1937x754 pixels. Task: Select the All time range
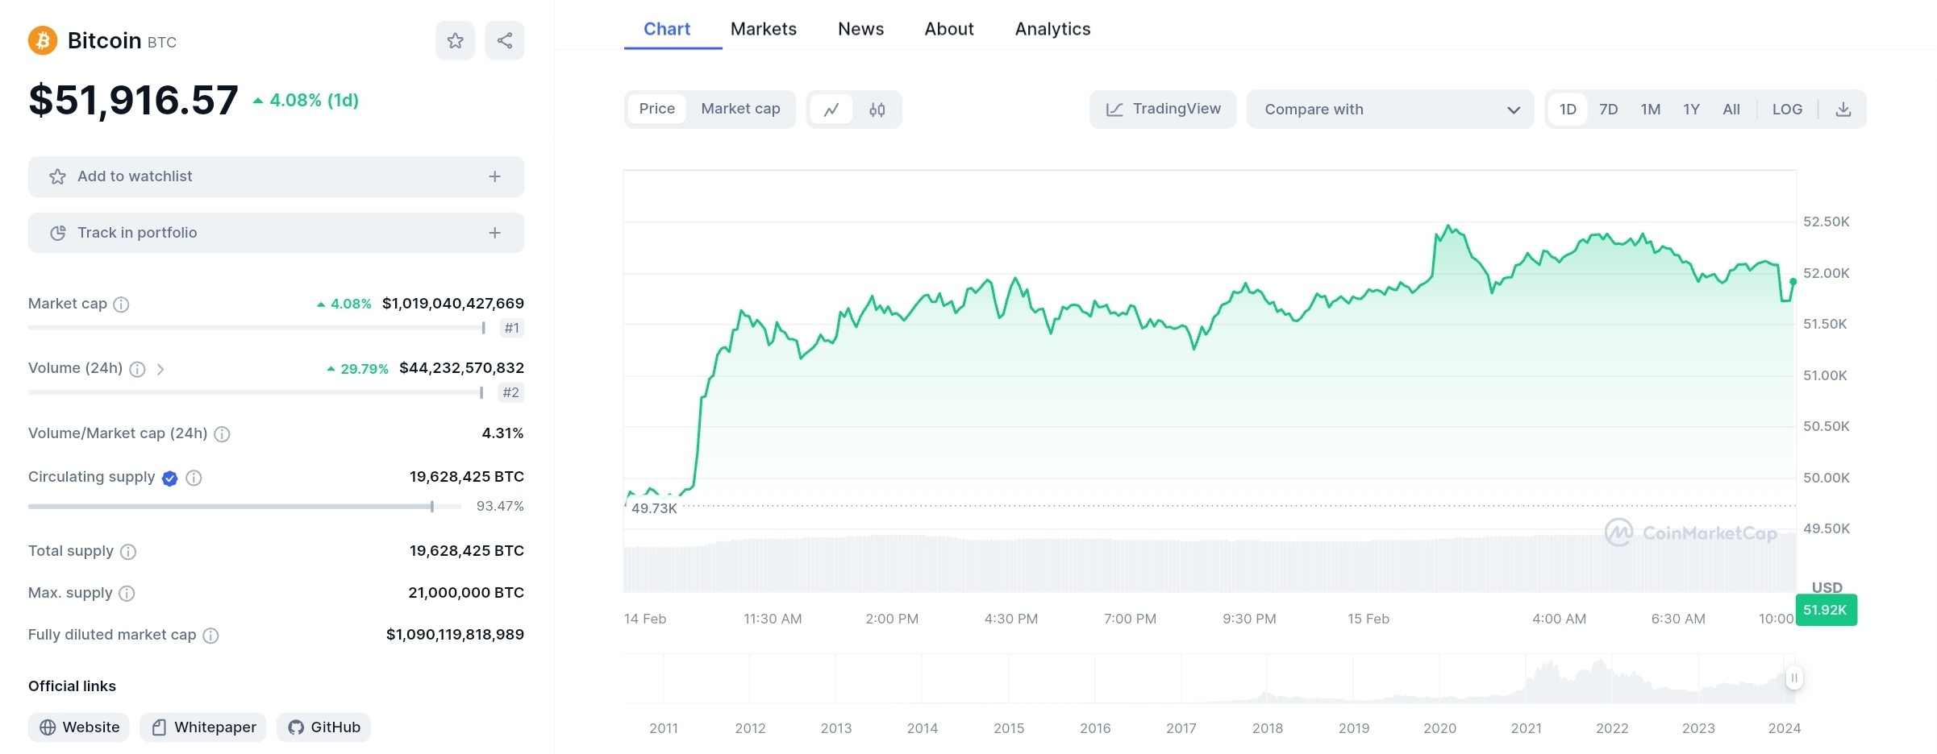coord(1731,110)
